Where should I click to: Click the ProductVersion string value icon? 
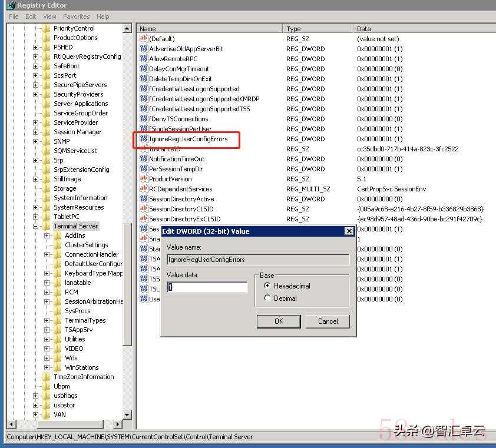pos(143,179)
